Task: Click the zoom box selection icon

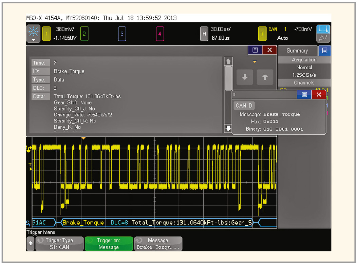Action: pyautogui.click(x=323, y=29)
